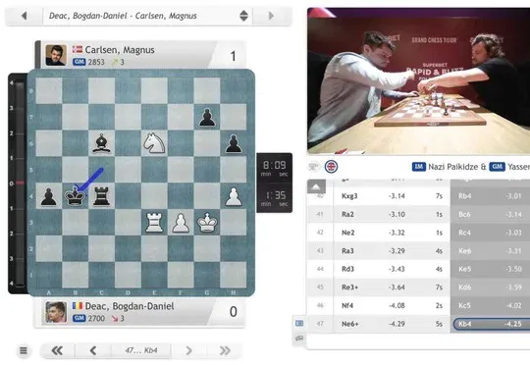Viewport: 530px width, 365px height.
Task: Click the 47... Kb4 move label
Action: click(x=141, y=350)
